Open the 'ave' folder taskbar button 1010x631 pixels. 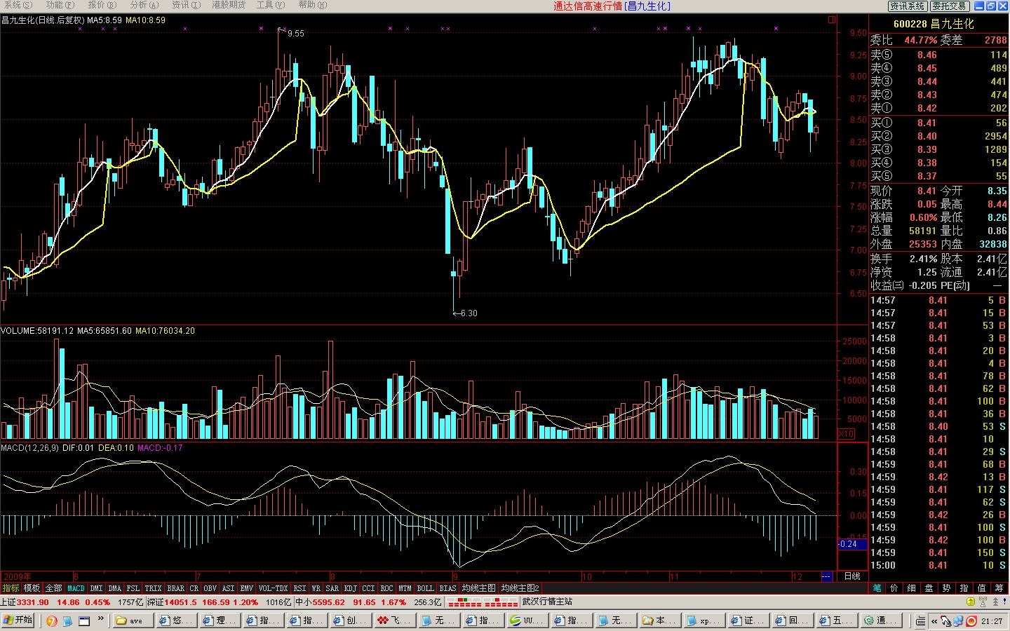[x=133, y=621]
